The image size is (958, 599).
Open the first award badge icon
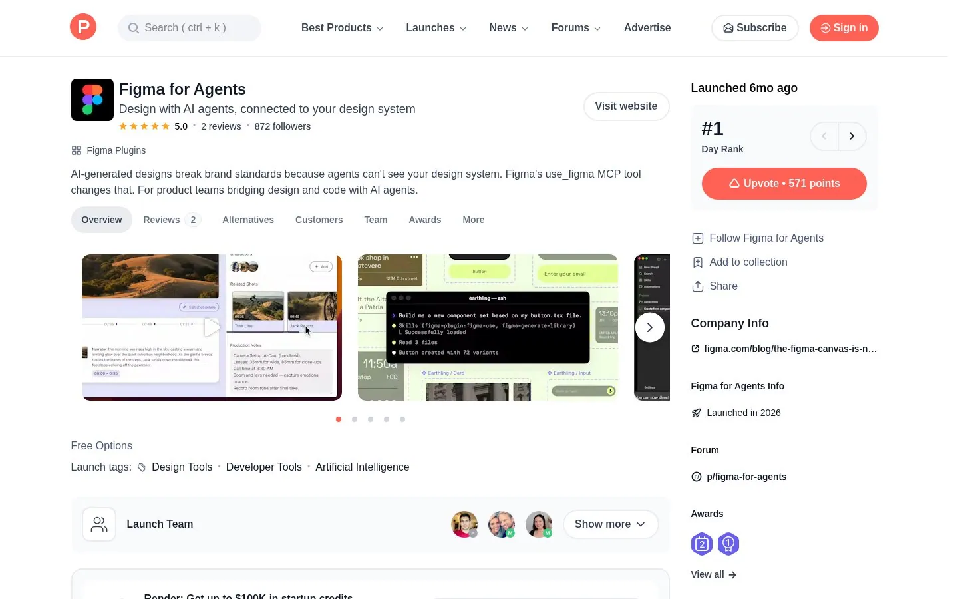702,544
